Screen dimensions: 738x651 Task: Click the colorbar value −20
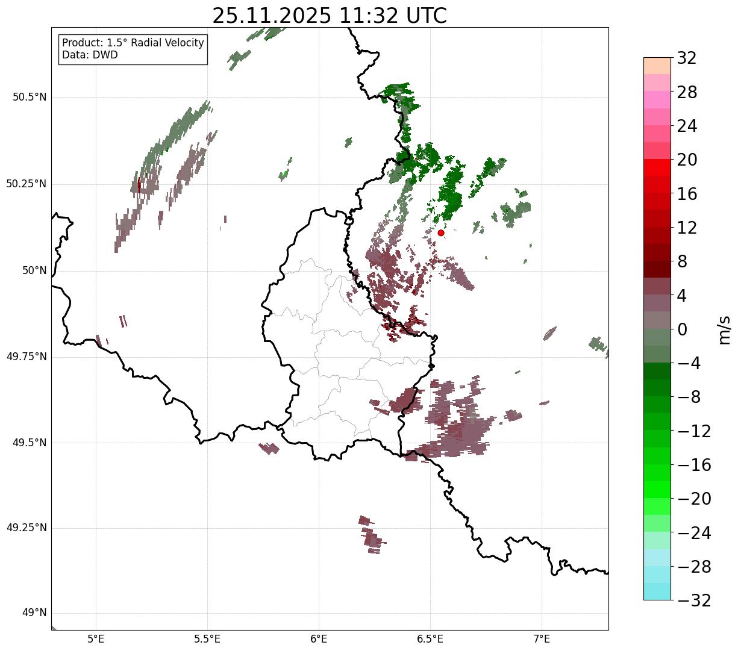pyautogui.click(x=694, y=499)
